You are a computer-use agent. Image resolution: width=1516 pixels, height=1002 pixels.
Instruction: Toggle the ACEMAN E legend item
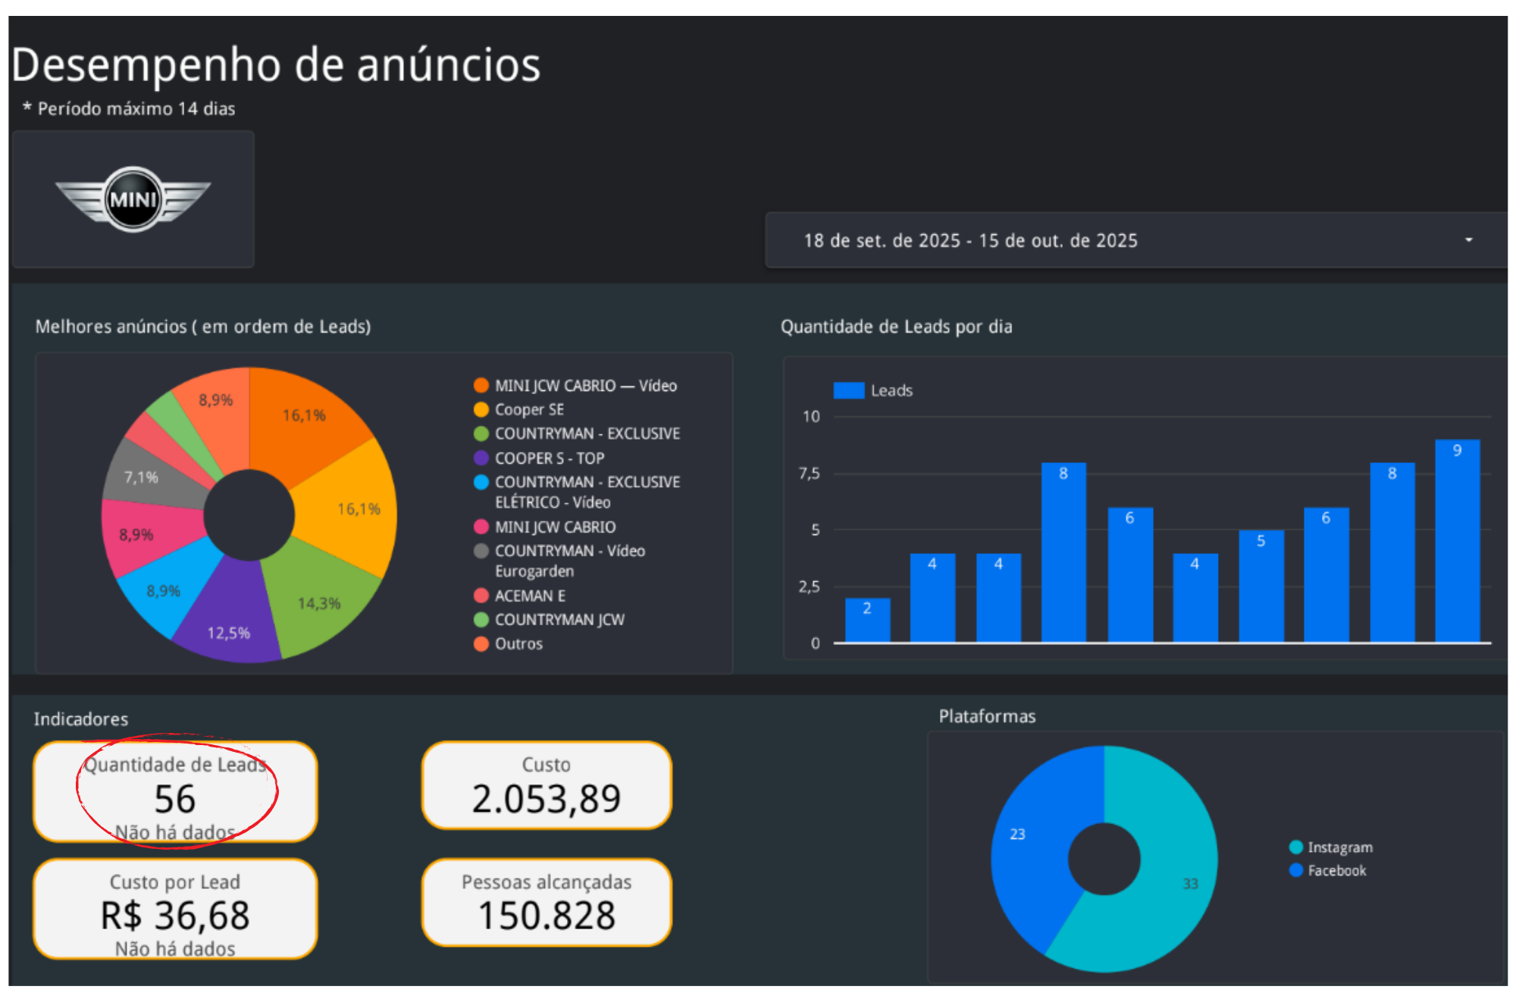click(529, 596)
